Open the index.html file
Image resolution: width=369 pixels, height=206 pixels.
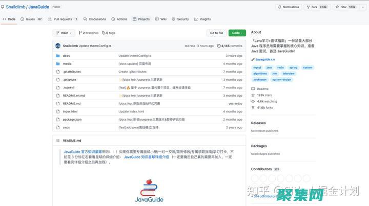(x=70, y=111)
